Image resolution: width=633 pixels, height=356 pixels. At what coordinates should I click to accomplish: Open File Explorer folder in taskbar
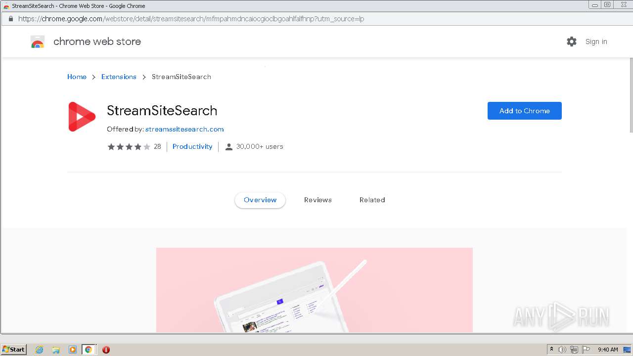click(56, 350)
